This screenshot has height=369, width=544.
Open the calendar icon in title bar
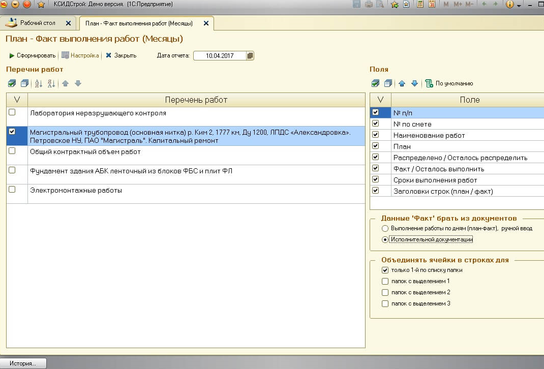(432, 5)
